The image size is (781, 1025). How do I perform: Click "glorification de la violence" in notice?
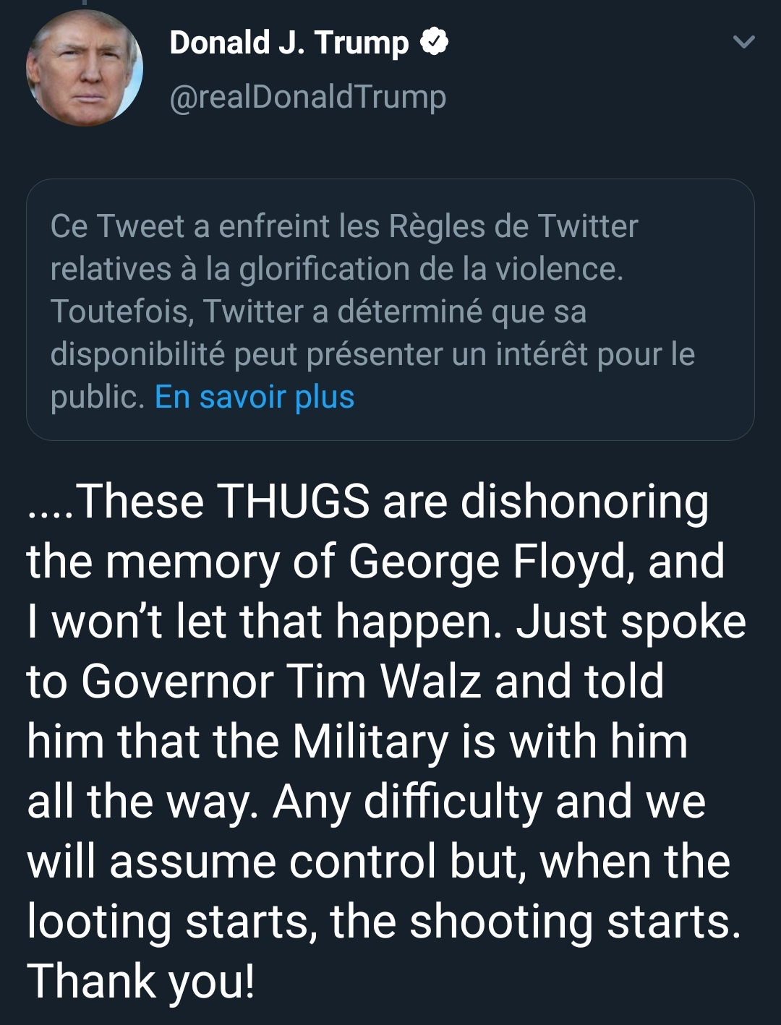[430, 269]
